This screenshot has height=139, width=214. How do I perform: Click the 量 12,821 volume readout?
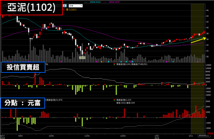[72, 10]
